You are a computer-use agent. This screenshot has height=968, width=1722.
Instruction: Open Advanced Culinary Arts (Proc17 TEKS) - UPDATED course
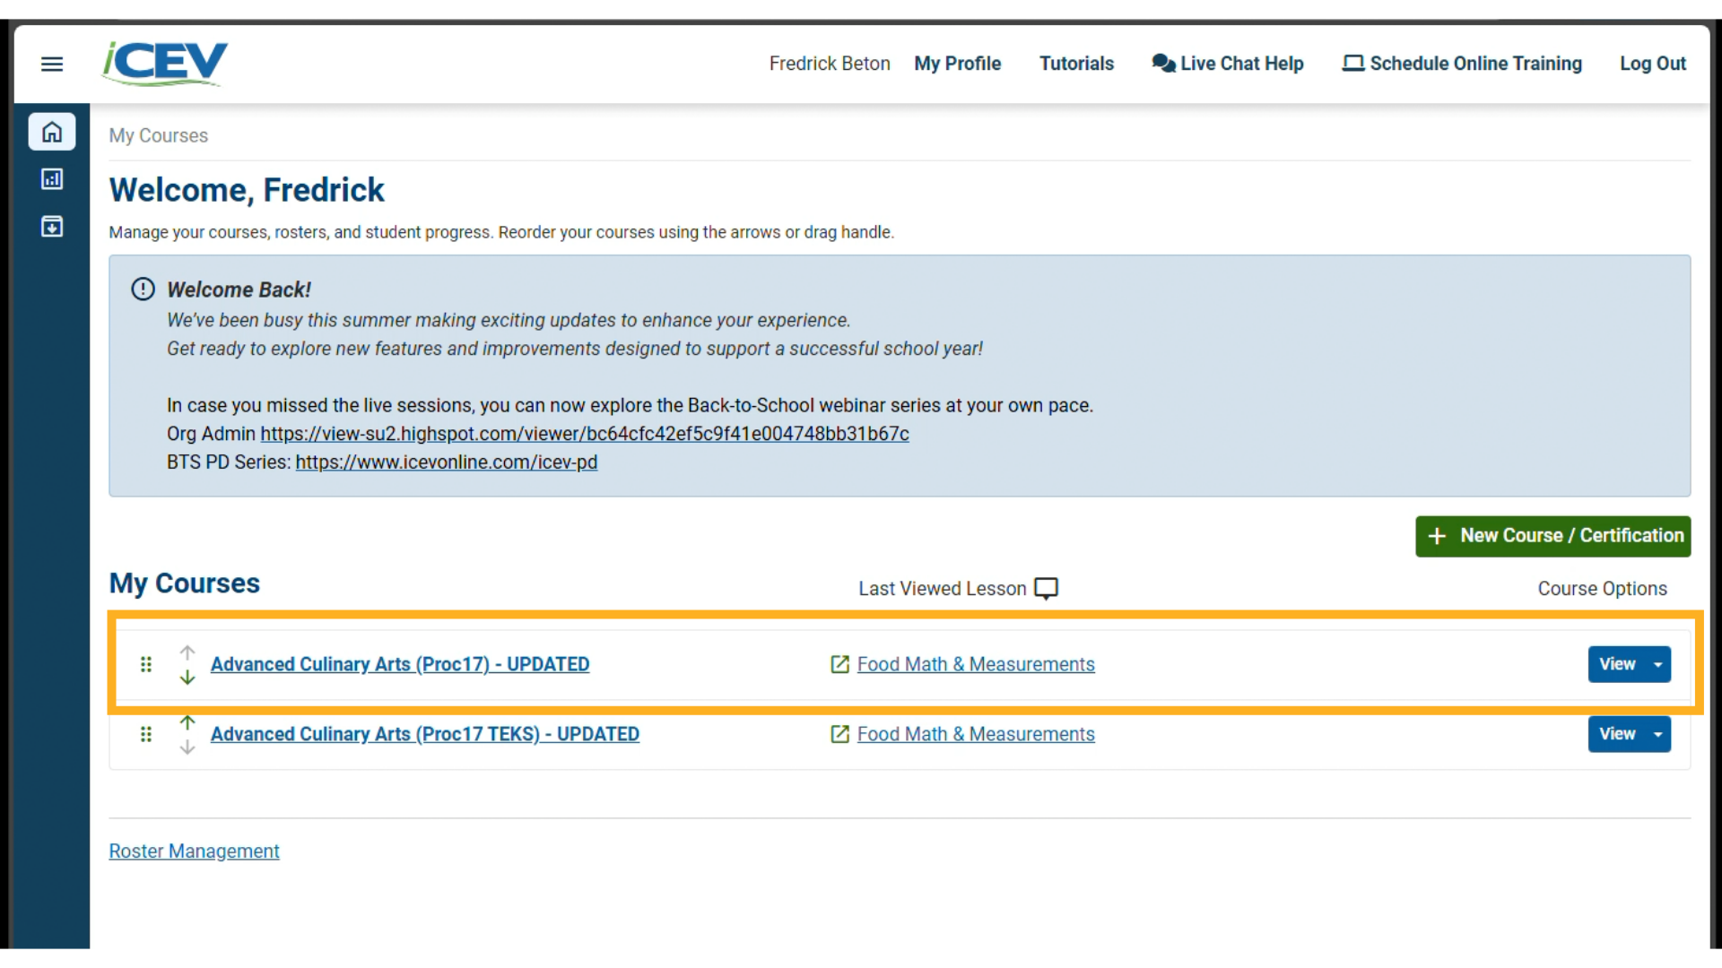pyautogui.click(x=425, y=734)
